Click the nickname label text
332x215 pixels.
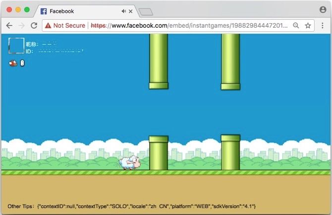[x=32, y=44]
